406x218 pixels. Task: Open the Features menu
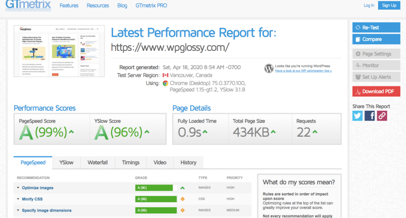click(x=69, y=6)
